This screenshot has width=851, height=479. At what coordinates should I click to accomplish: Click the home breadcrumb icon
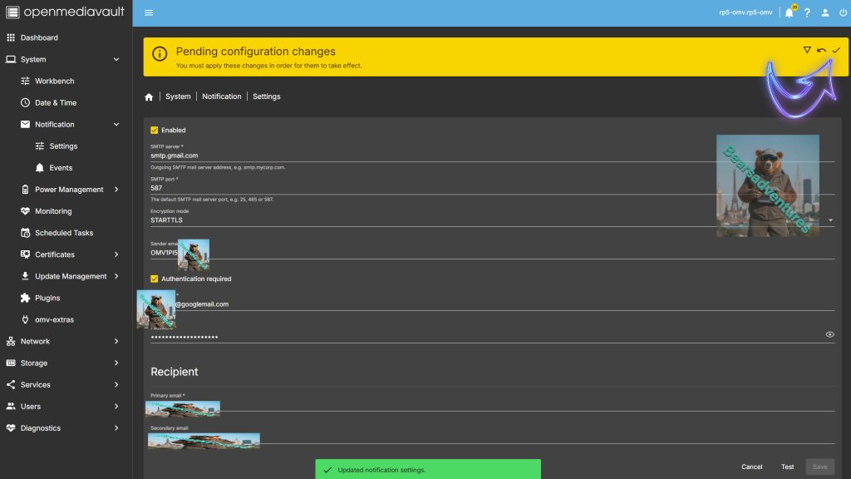149,96
